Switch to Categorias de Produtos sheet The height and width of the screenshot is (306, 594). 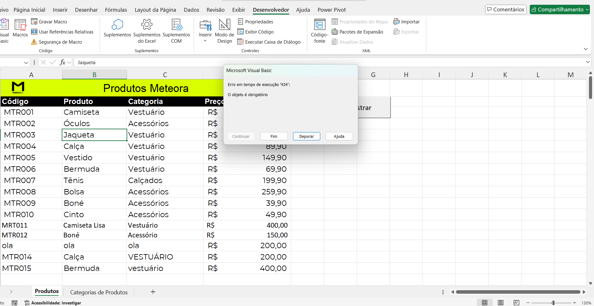pyautogui.click(x=99, y=292)
